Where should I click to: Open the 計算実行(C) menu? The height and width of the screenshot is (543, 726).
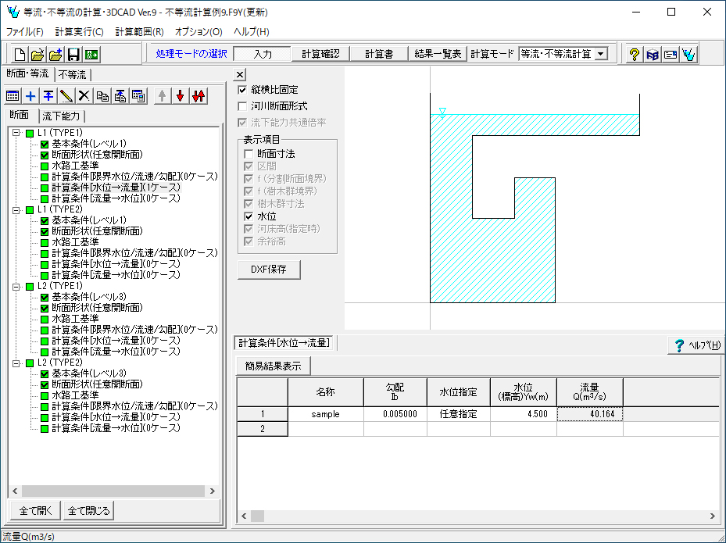tap(79, 32)
